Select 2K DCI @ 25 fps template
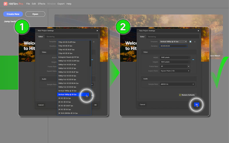The image size is (229, 143). pyautogui.click(x=73, y=102)
